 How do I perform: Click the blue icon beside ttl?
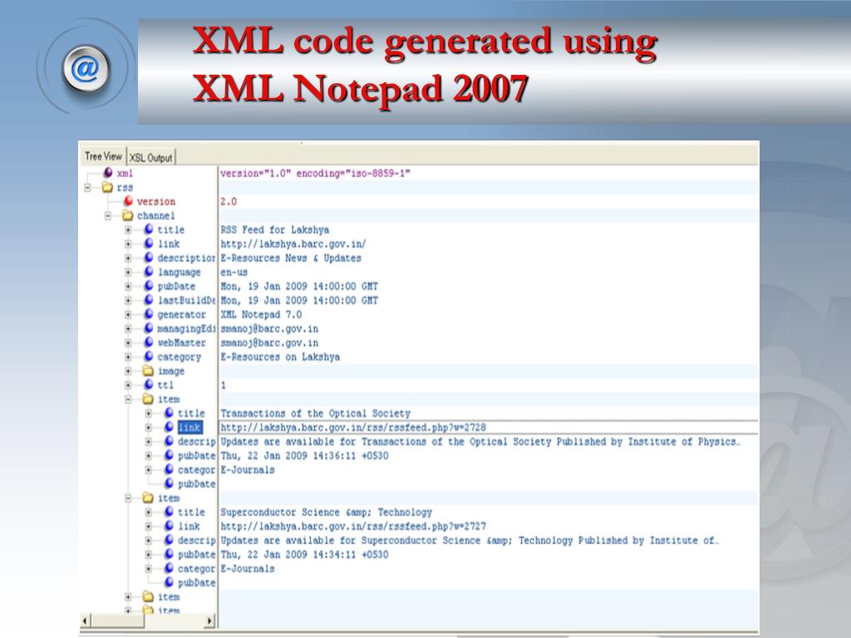[x=149, y=385]
